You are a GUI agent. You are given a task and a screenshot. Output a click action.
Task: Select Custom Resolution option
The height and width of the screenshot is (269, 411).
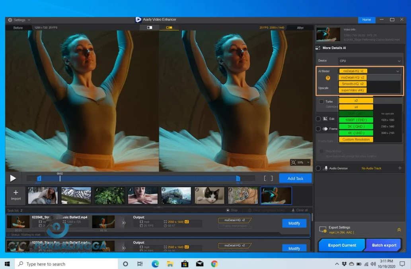click(356, 139)
